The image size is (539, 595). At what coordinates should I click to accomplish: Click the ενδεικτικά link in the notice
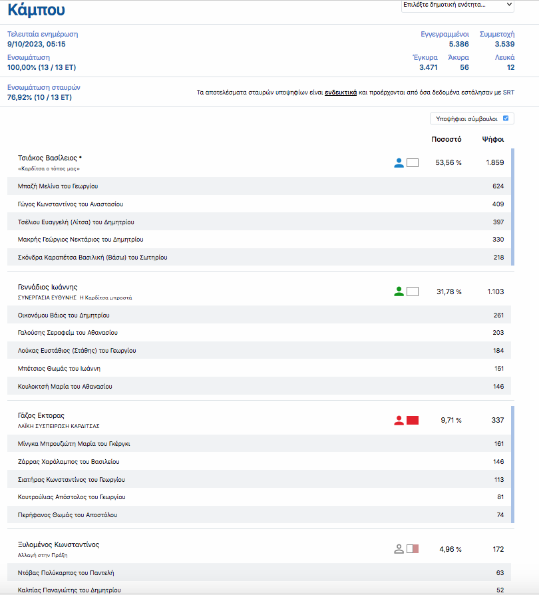[x=341, y=93]
